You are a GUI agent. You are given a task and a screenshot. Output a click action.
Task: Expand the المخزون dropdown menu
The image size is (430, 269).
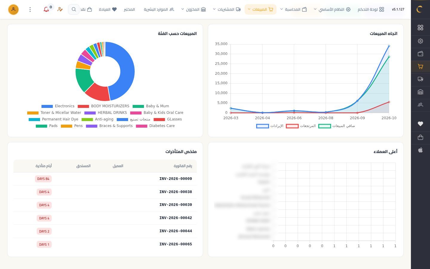click(x=193, y=10)
